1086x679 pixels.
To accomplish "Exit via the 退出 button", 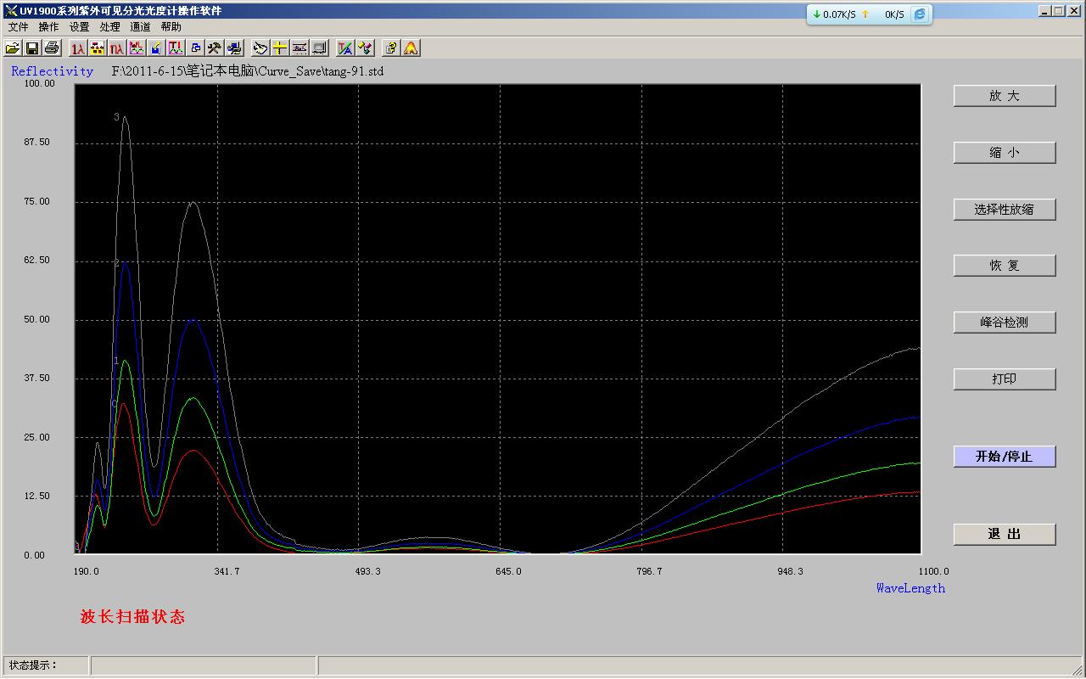I will (x=1004, y=534).
